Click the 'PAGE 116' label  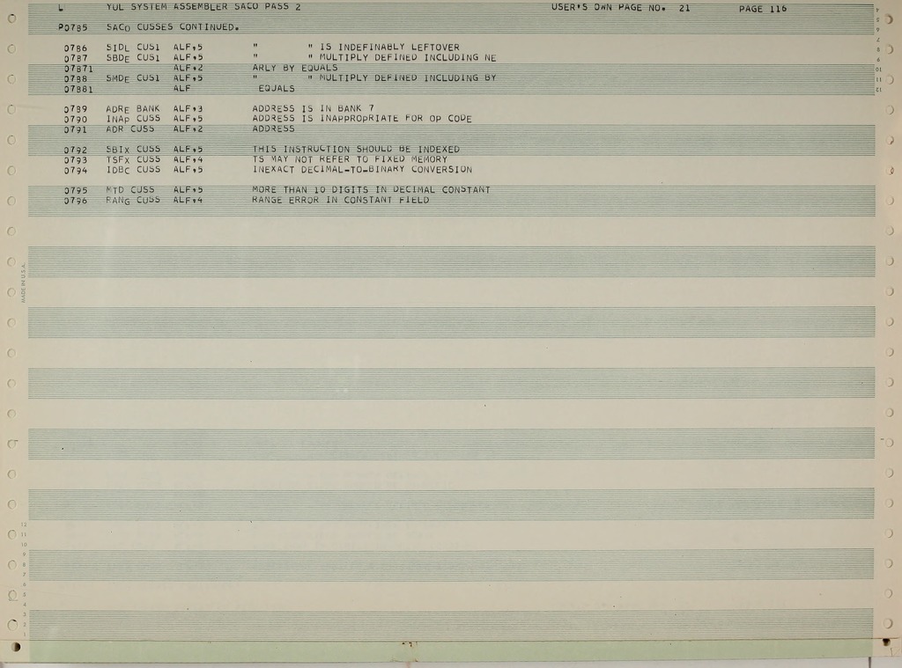[x=763, y=9]
